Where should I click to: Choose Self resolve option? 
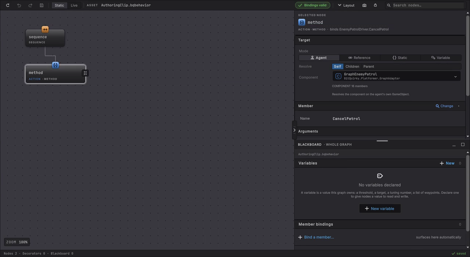[337, 66]
